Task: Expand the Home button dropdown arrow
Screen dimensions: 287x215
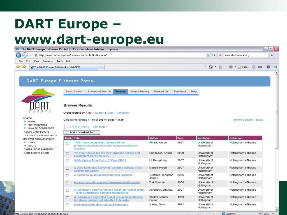Action: tap(215, 67)
